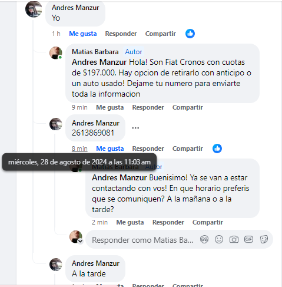Click Andres Manzur's avatar beside "A la tarde"
282x287 pixels.
[x=56, y=264]
